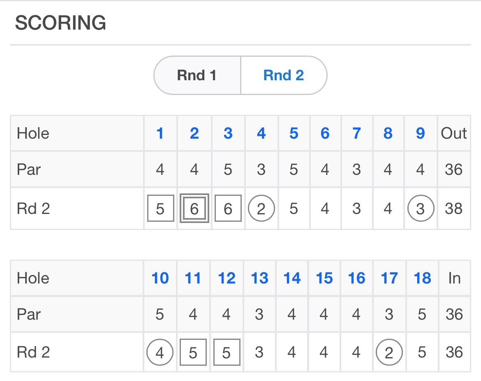Click the double-boxed 6 score on hole 2
Viewport: 481px width, 381px height.
pyautogui.click(x=194, y=208)
